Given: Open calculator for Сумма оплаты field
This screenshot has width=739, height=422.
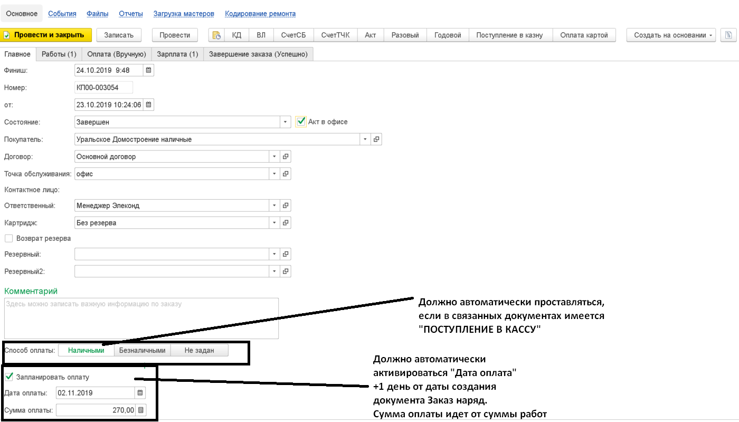Looking at the screenshot, I should click(x=140, y=410).
